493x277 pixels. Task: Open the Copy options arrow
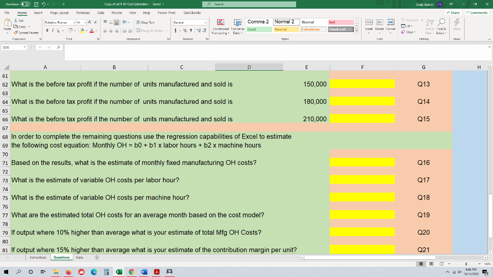point(29,27)
